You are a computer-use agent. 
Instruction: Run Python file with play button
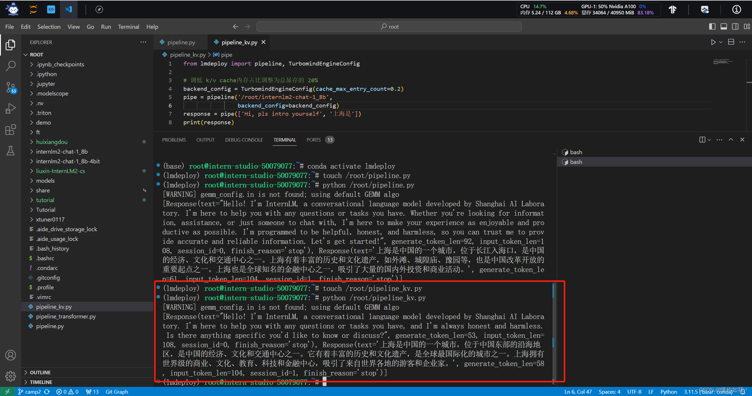click(713, 42)
